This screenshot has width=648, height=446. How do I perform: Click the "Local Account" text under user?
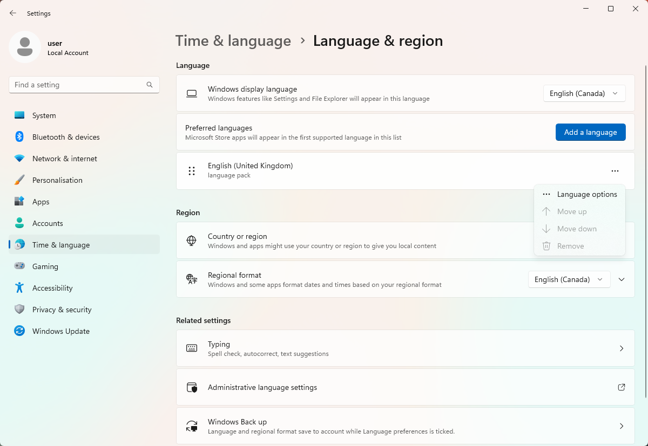point(68,53)
